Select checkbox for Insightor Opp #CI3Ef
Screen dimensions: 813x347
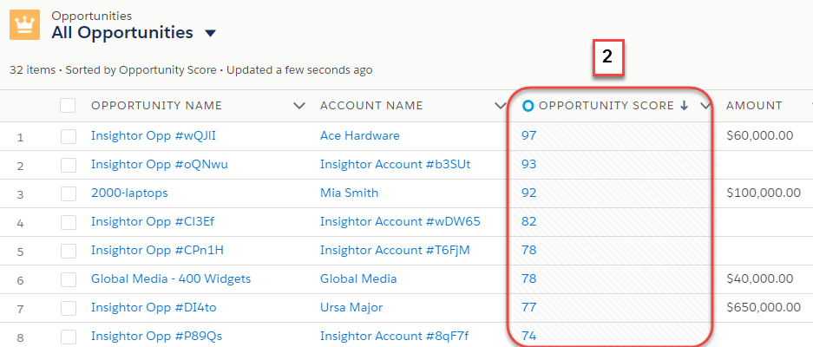(68, 222)
